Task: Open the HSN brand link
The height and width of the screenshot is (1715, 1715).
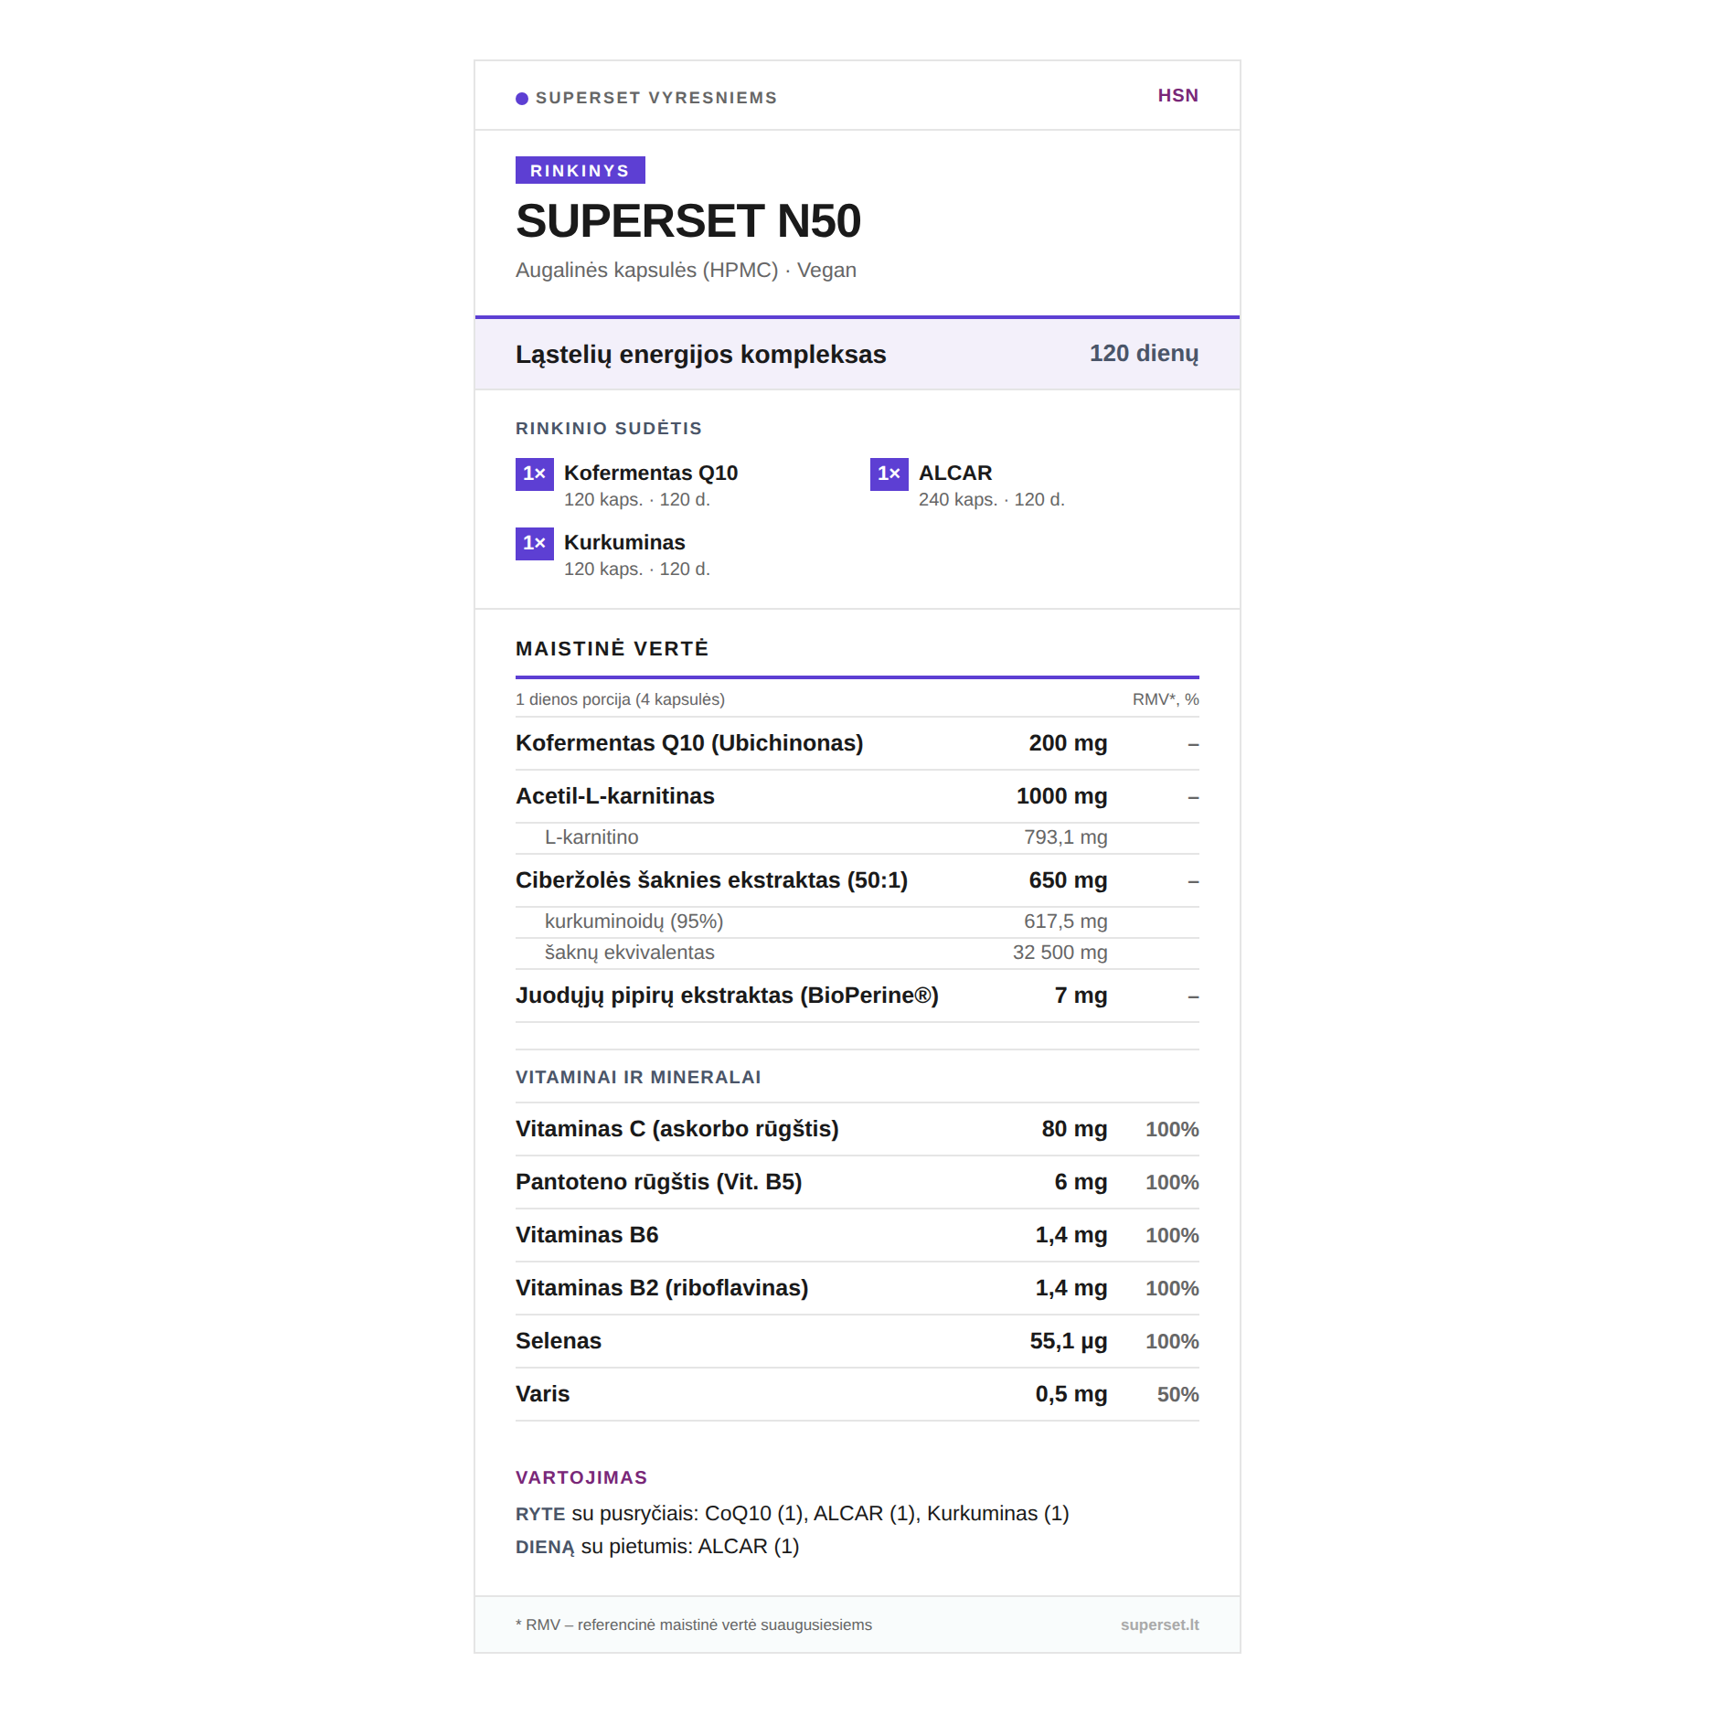Action: [1177, 96]
